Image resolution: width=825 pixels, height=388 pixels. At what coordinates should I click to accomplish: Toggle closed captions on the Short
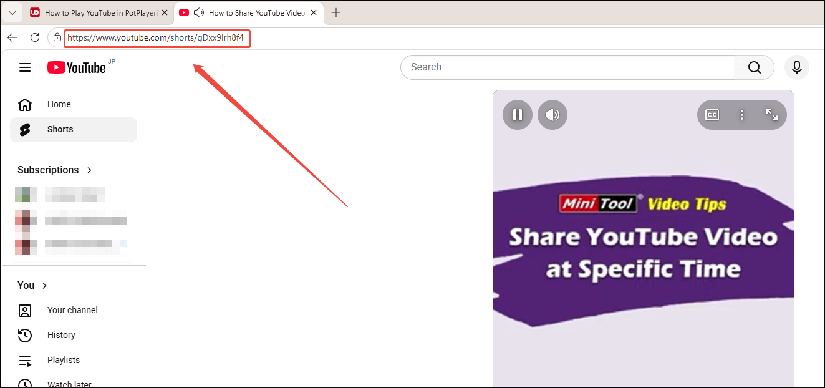point(712,115)
